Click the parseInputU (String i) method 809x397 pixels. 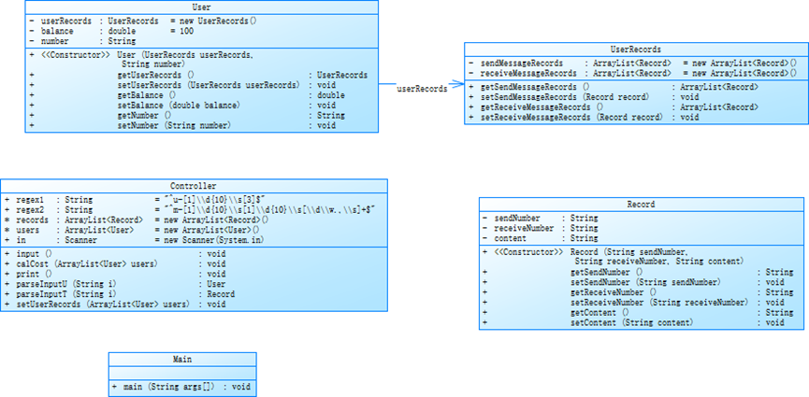tap(114, 284)
